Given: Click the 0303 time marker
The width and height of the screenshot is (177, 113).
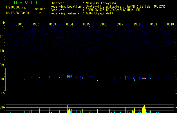Looking at the screenshot, I should point(53,24).
